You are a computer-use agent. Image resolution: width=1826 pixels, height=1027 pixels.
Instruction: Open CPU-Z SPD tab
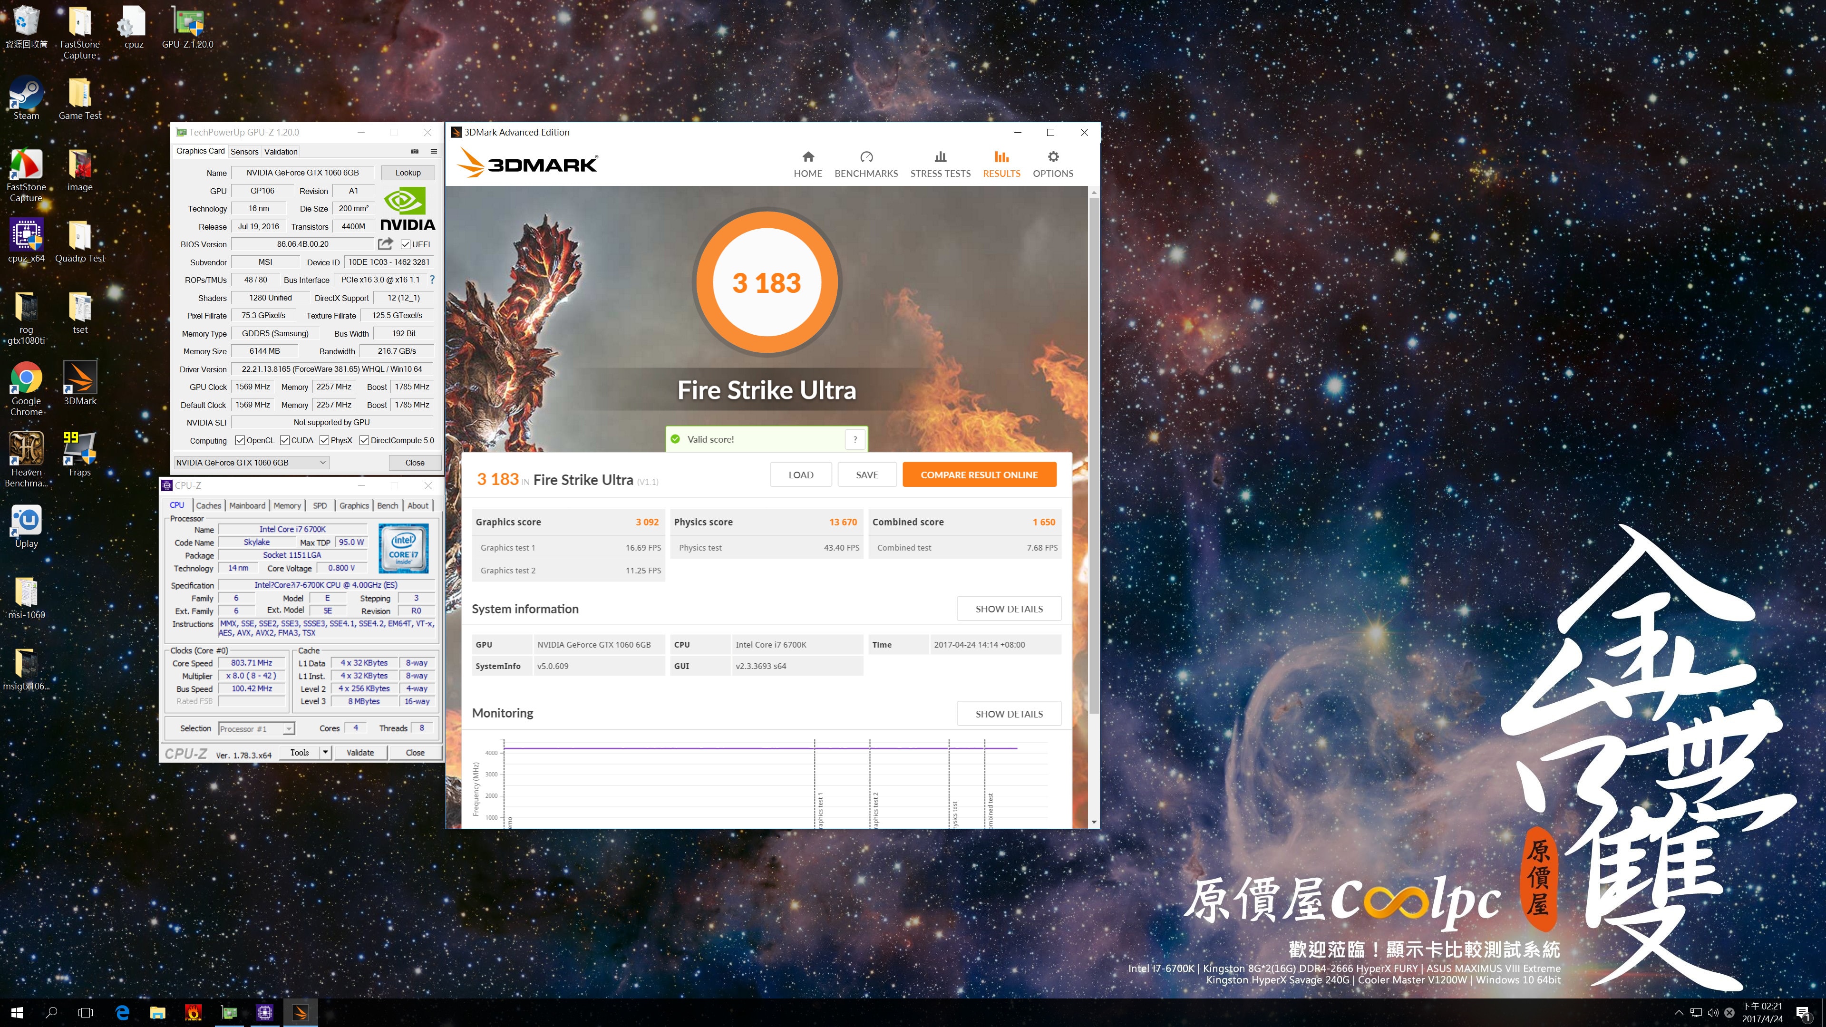pos(320,505)
